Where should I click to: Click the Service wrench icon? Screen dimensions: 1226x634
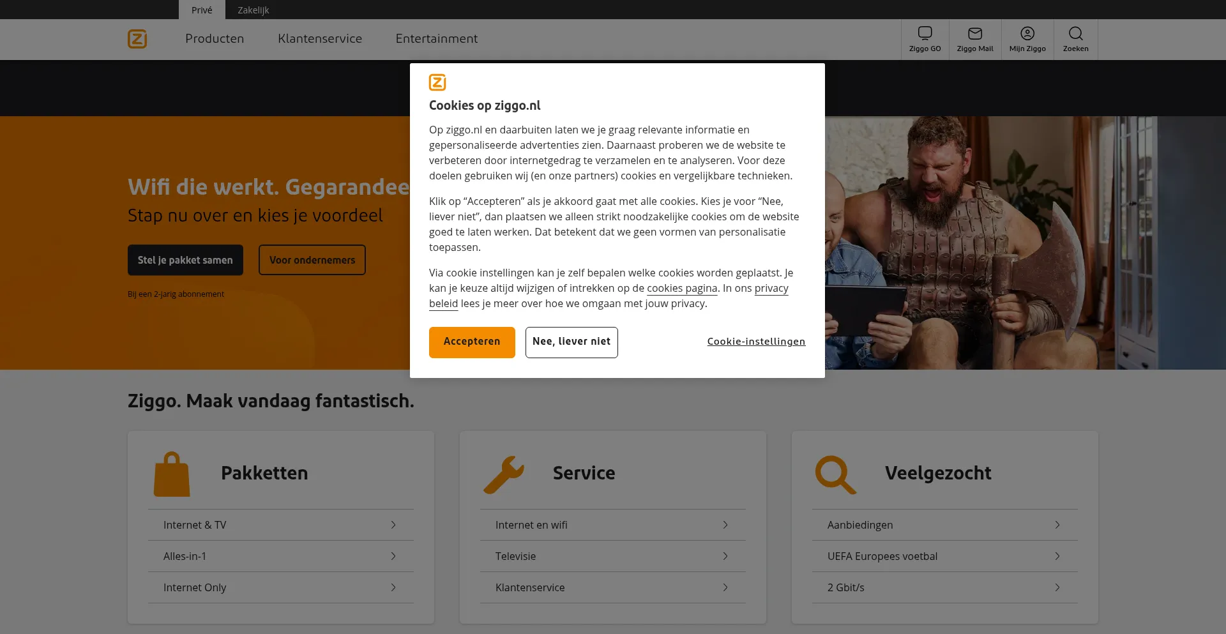click(x=504, y=474)
